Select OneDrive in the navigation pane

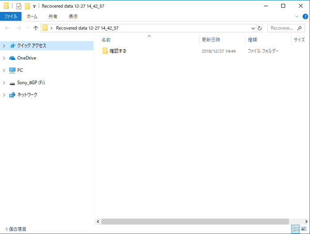27,58
